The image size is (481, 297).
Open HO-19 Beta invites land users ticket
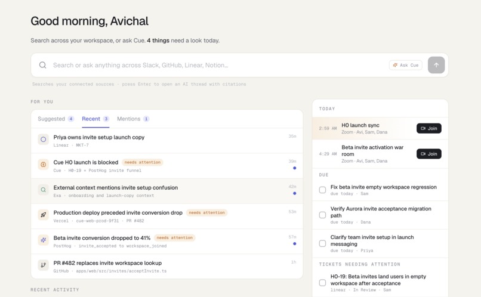coord(378,280)
